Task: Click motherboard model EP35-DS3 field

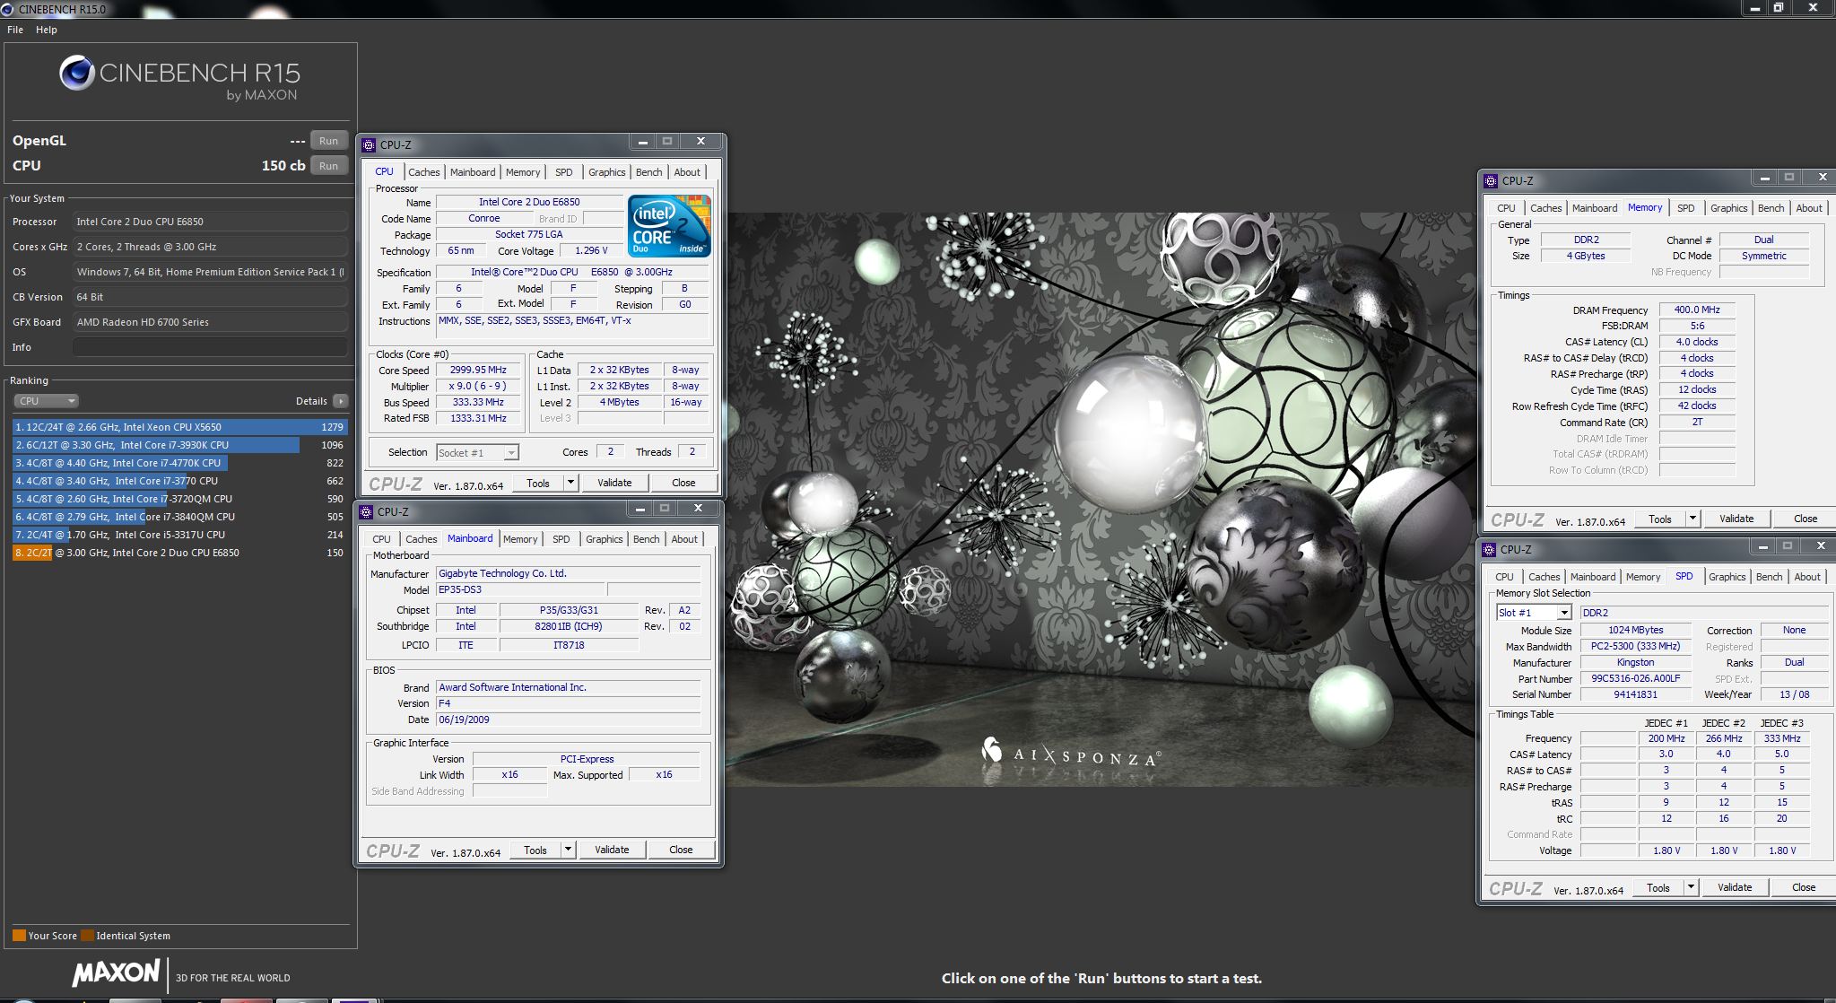Action: click(x=520, y=589)
